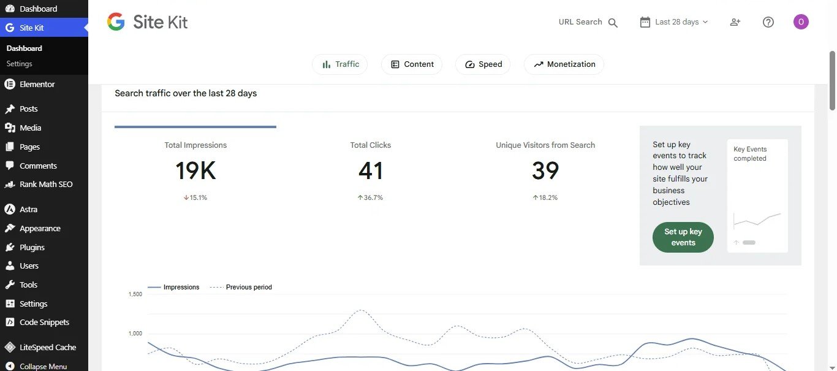Click the Settings sliders icon in sidebar
The height and width of the screenshot is (371, 837).
(x=10, y=304)
